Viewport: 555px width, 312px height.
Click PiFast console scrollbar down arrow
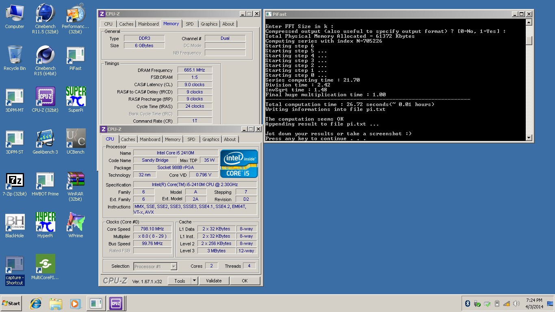point(529,138)
